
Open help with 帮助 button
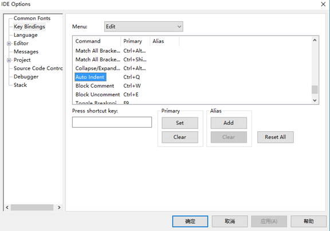[x=309, y=221]
